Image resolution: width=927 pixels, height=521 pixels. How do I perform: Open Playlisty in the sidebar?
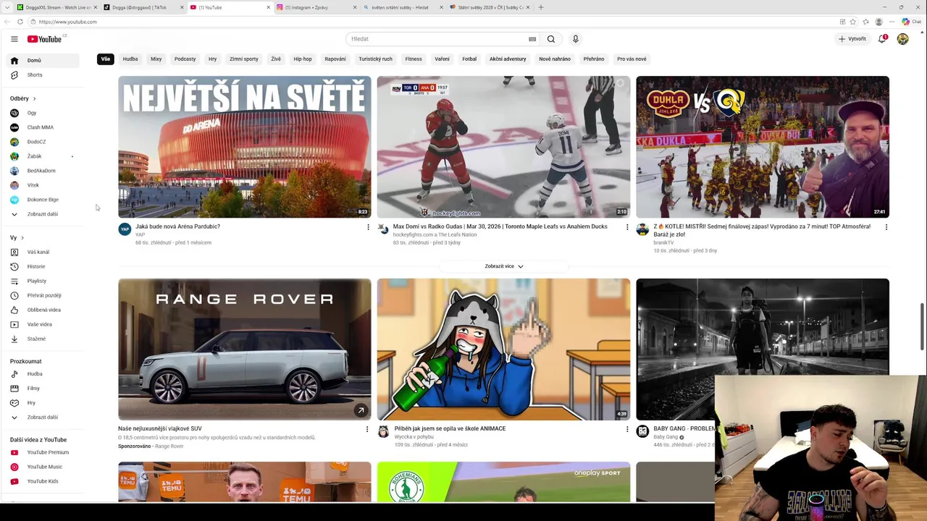click(x=42, y=281)
